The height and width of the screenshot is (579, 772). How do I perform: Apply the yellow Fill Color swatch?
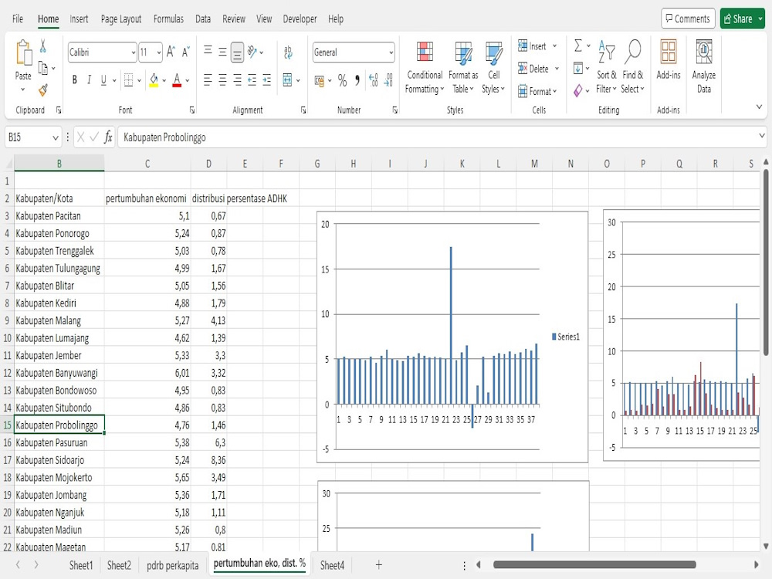click(x=154, y=80)
